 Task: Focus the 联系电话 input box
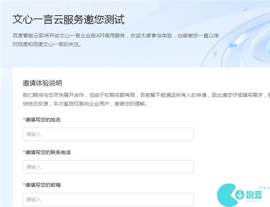coord(108,167)
